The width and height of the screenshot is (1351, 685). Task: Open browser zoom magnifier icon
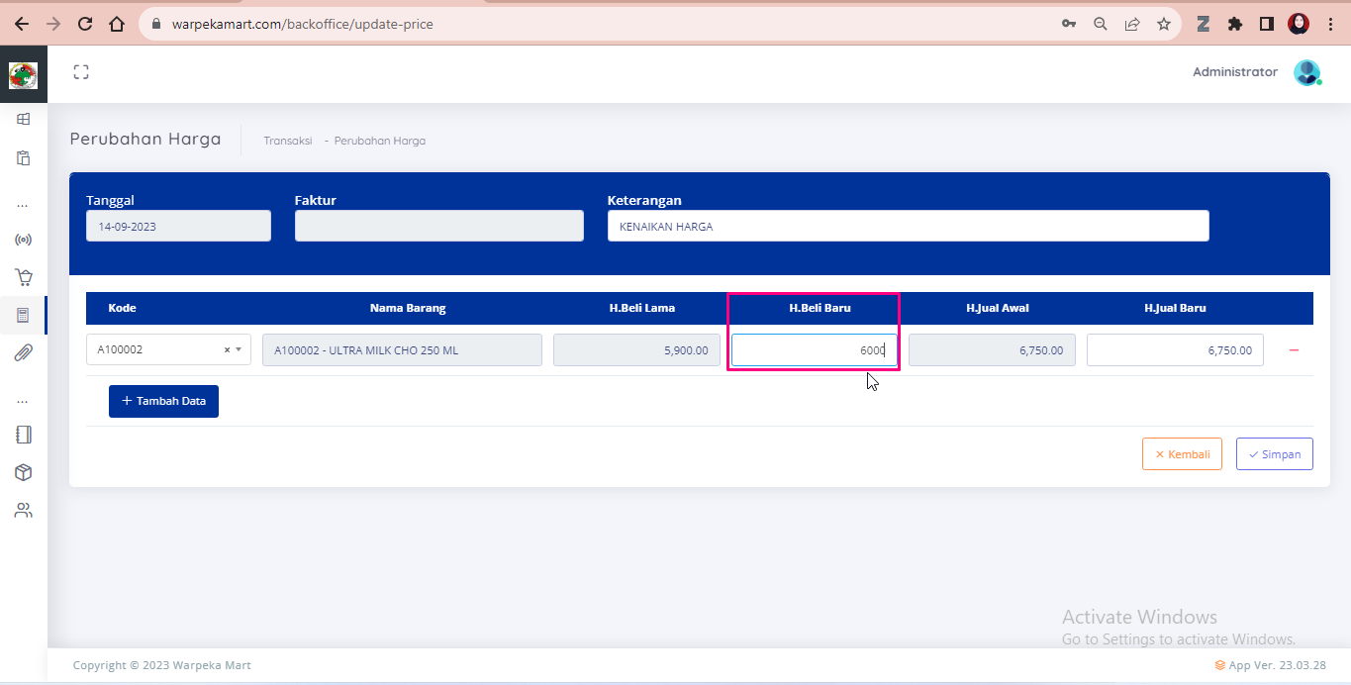coord(1101,24)
